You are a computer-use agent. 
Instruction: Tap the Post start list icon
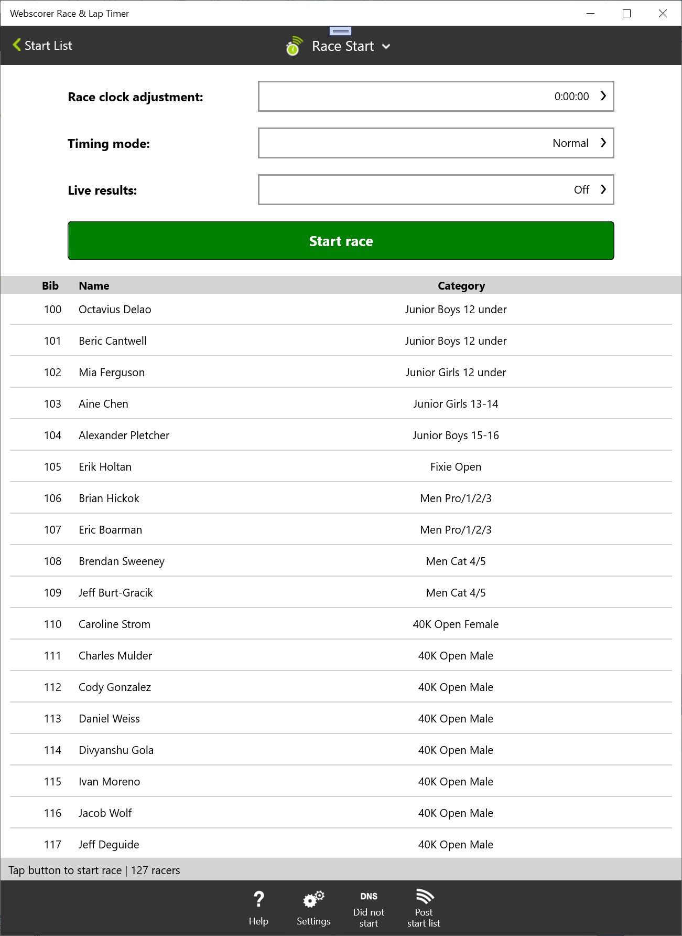pos(423,906)
